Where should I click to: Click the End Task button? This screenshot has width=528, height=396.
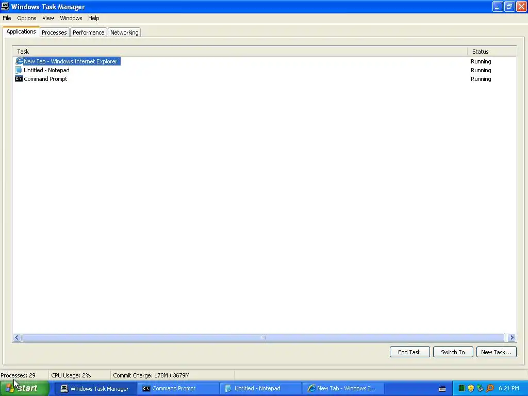[x=409, y=352]
